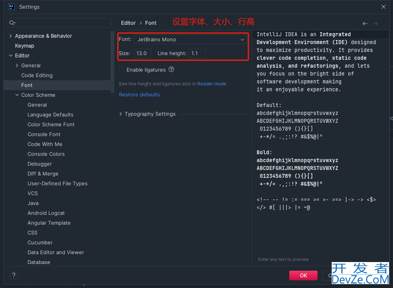Expand Typography Settings section
The image size is (393, 288).
121,114
